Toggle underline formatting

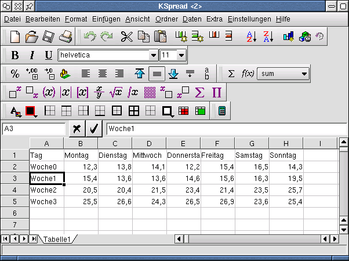point(49,56)
